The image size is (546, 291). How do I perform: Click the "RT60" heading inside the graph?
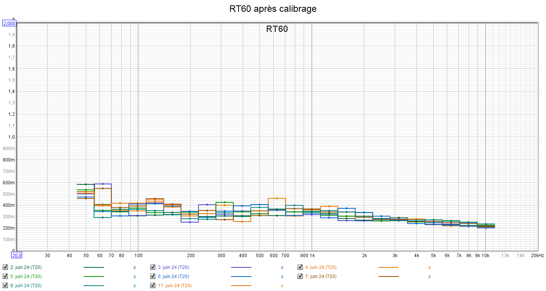click(277, 29)
